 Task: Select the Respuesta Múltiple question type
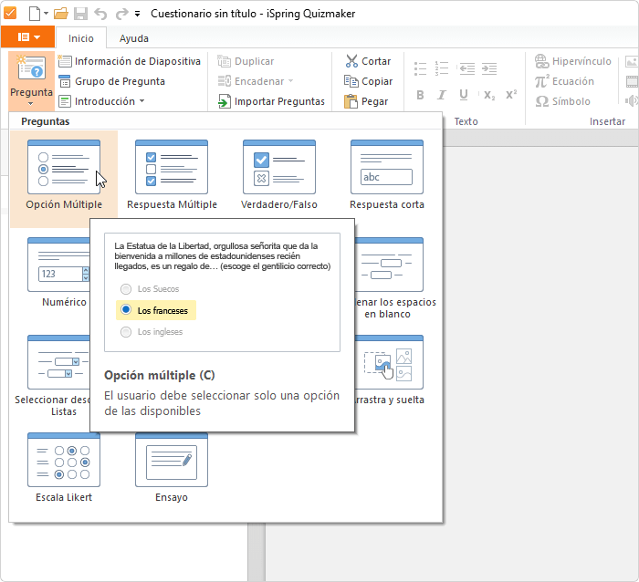(x=172, y=175)
